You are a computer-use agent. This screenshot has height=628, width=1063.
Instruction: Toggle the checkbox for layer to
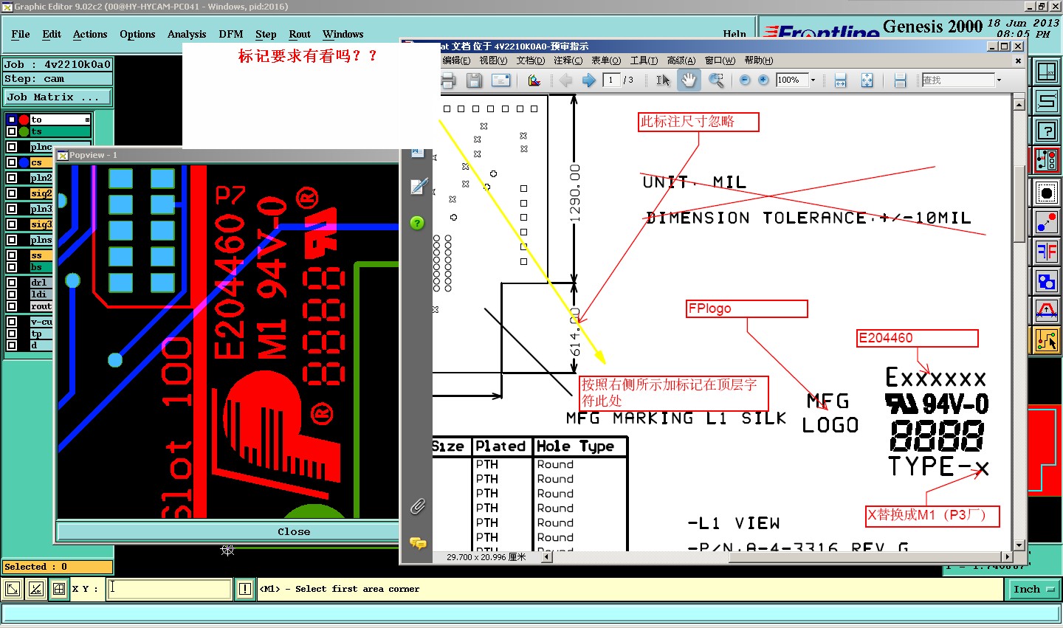click(x=12, y=120)
